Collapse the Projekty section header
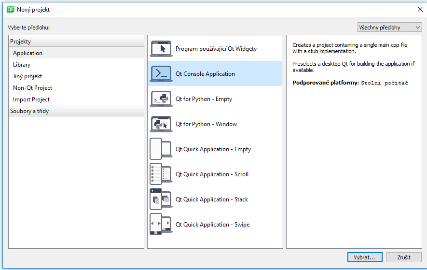This screenshot has height=270, width=427. 76,42
